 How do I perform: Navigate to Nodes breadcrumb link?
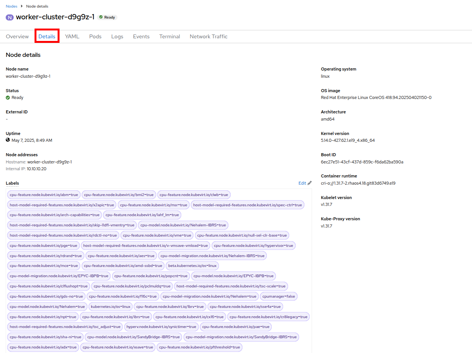click(x=11, y=6)
